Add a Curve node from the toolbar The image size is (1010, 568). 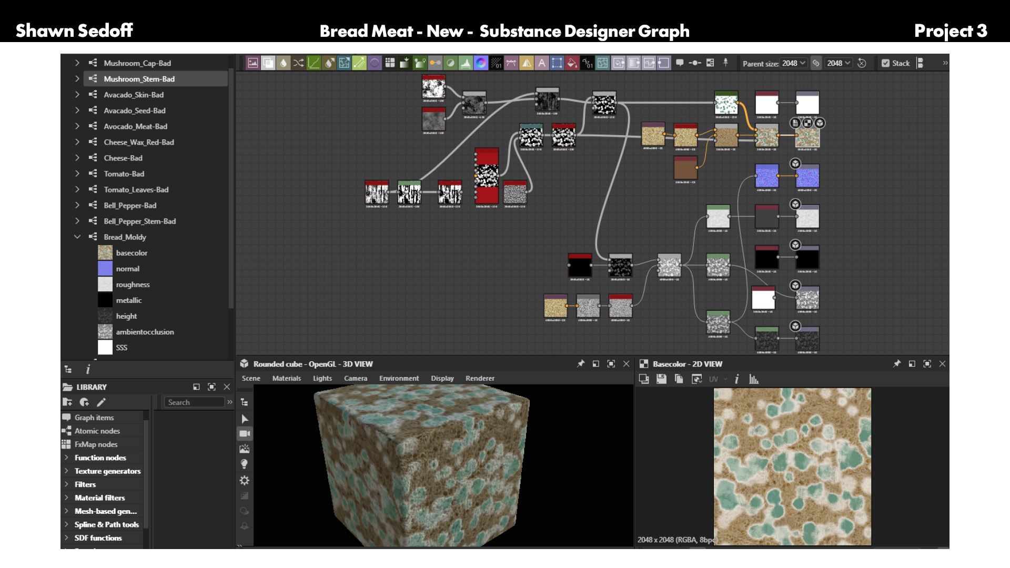(x=314, y=63)
